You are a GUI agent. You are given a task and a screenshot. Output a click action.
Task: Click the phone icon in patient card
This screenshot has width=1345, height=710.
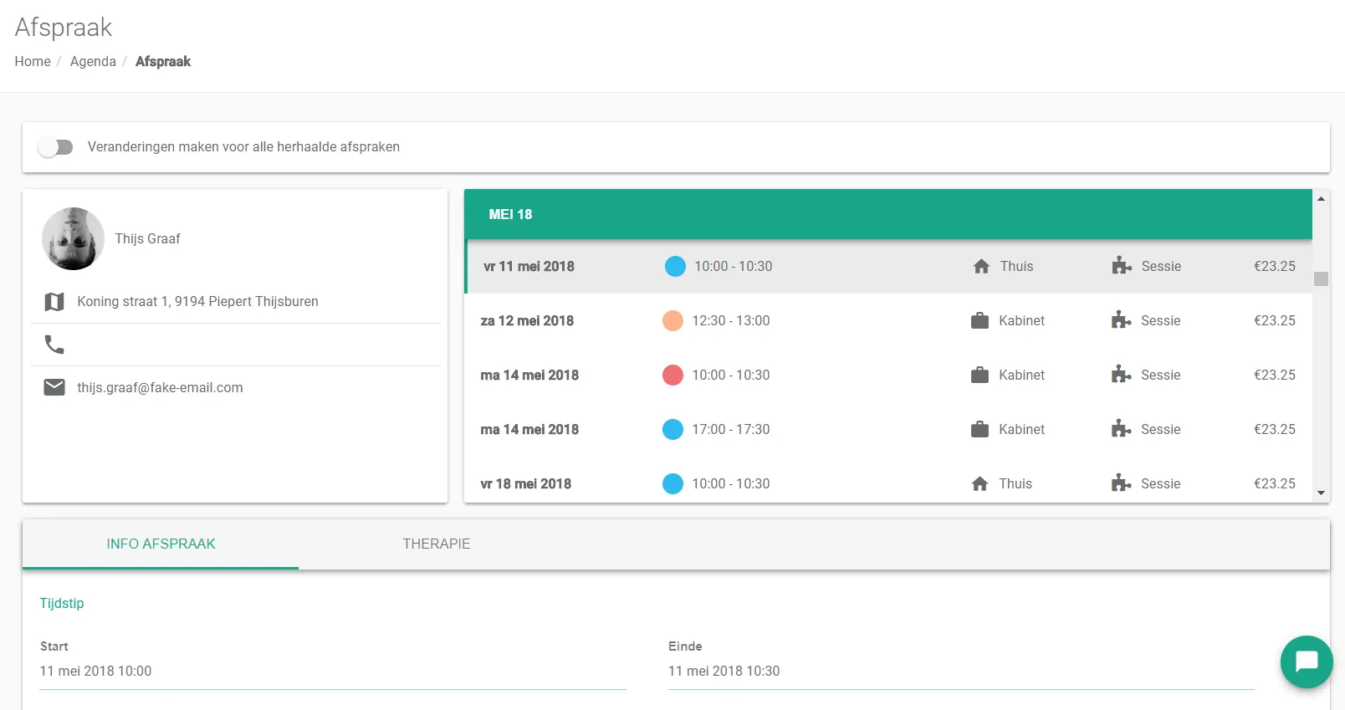tap(54, 345)
